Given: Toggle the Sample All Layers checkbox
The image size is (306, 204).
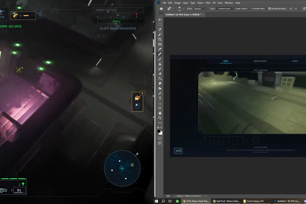Looking at the screenshot, I should pos(269,8).
